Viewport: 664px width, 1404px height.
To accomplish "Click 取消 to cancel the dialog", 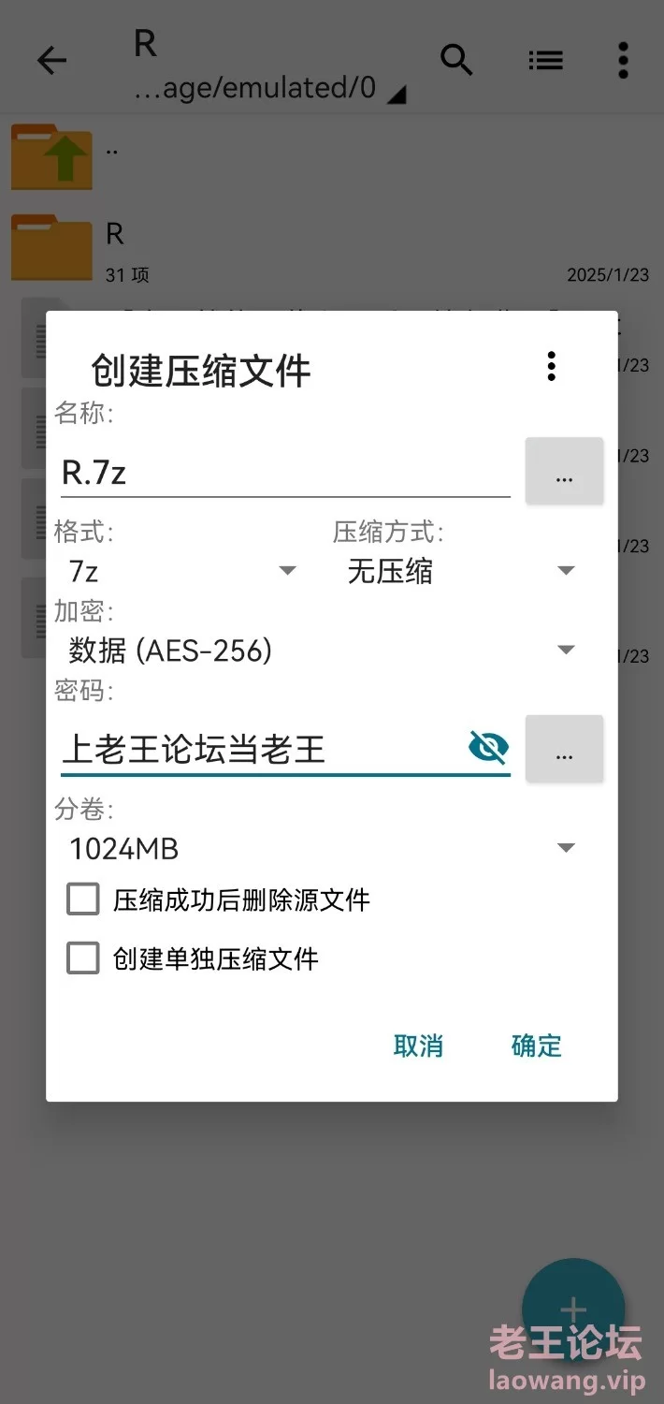I will click(x=418, y=1046).
